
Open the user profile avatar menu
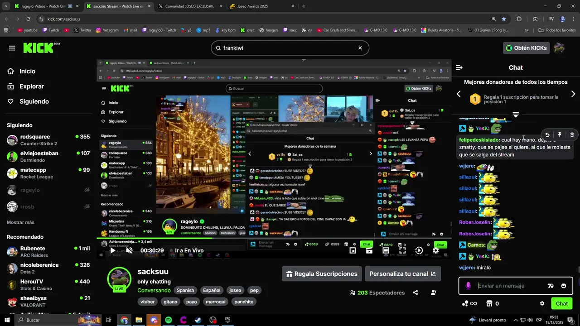[x=559, y=48]
